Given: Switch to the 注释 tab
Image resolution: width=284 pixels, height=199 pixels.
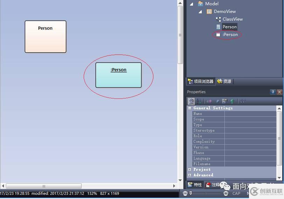Looking at the screenshot, I should tap(213, 185).
